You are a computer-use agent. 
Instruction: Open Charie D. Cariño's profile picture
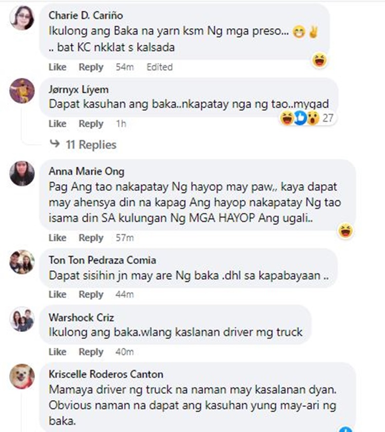22,17
